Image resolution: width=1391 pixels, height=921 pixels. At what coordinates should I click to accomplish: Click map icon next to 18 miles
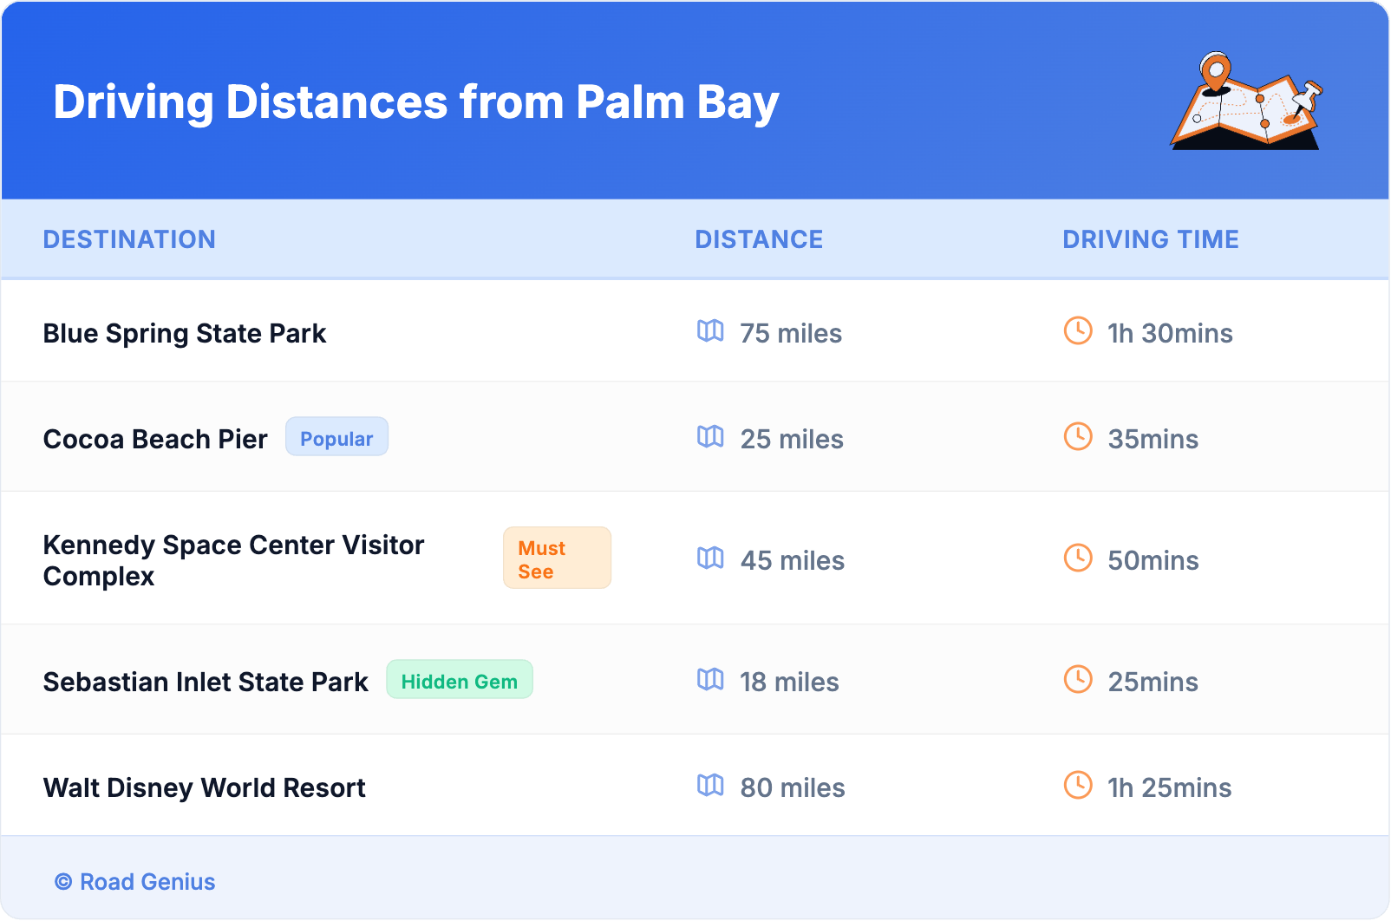(710, 680)
